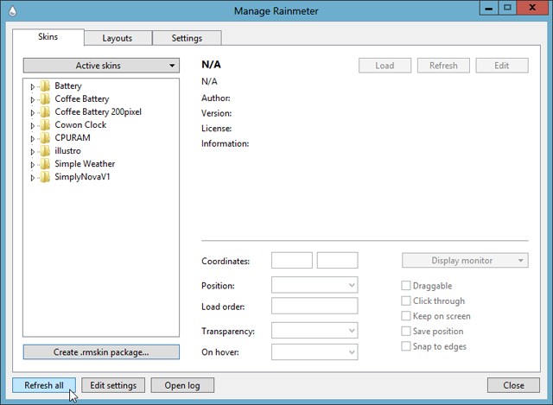Viewport: 553px width, 405px height.
Task: Expand the Cowon Clock tree node
Action: click(33, 125)
